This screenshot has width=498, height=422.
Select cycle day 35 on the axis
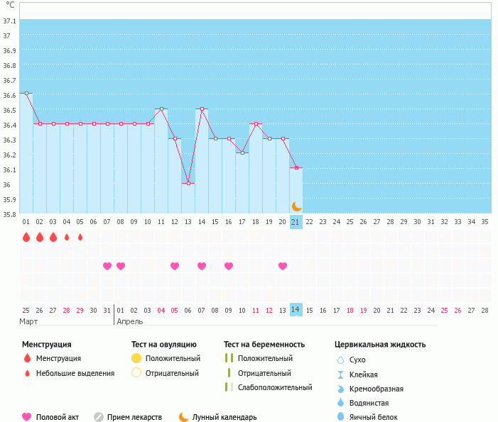pyautogui.click(x=485, y=222)
